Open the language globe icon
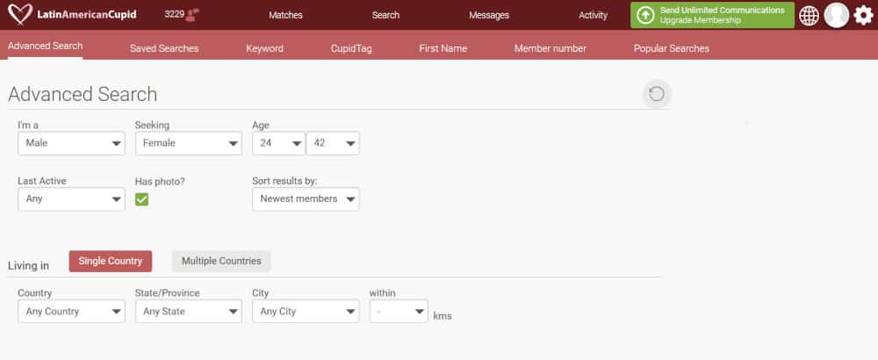Screen dimensions: 878x360 809,16
